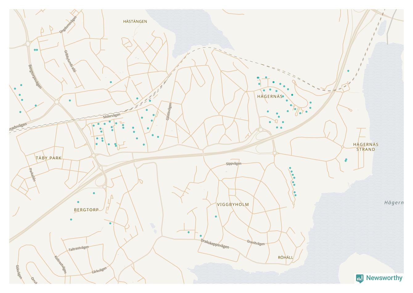The height and width of the screenshot is (293, 413).
Task: Select the HÄGERNÄS STRAND label
Action: [366, 147]
